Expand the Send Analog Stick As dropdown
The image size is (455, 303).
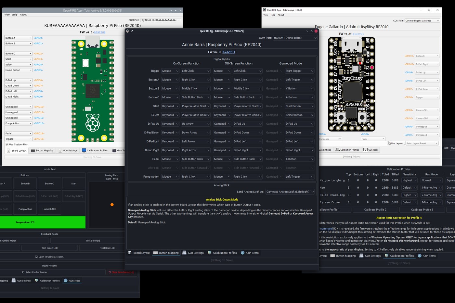pyautogui.click(x=290, y=192)
